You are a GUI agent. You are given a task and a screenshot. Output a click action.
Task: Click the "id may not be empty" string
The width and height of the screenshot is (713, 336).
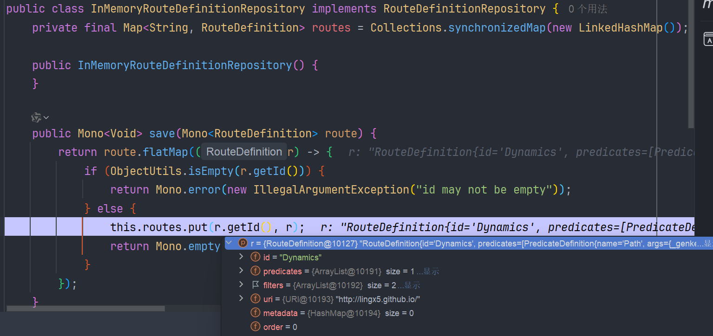(x=483, y=189)
